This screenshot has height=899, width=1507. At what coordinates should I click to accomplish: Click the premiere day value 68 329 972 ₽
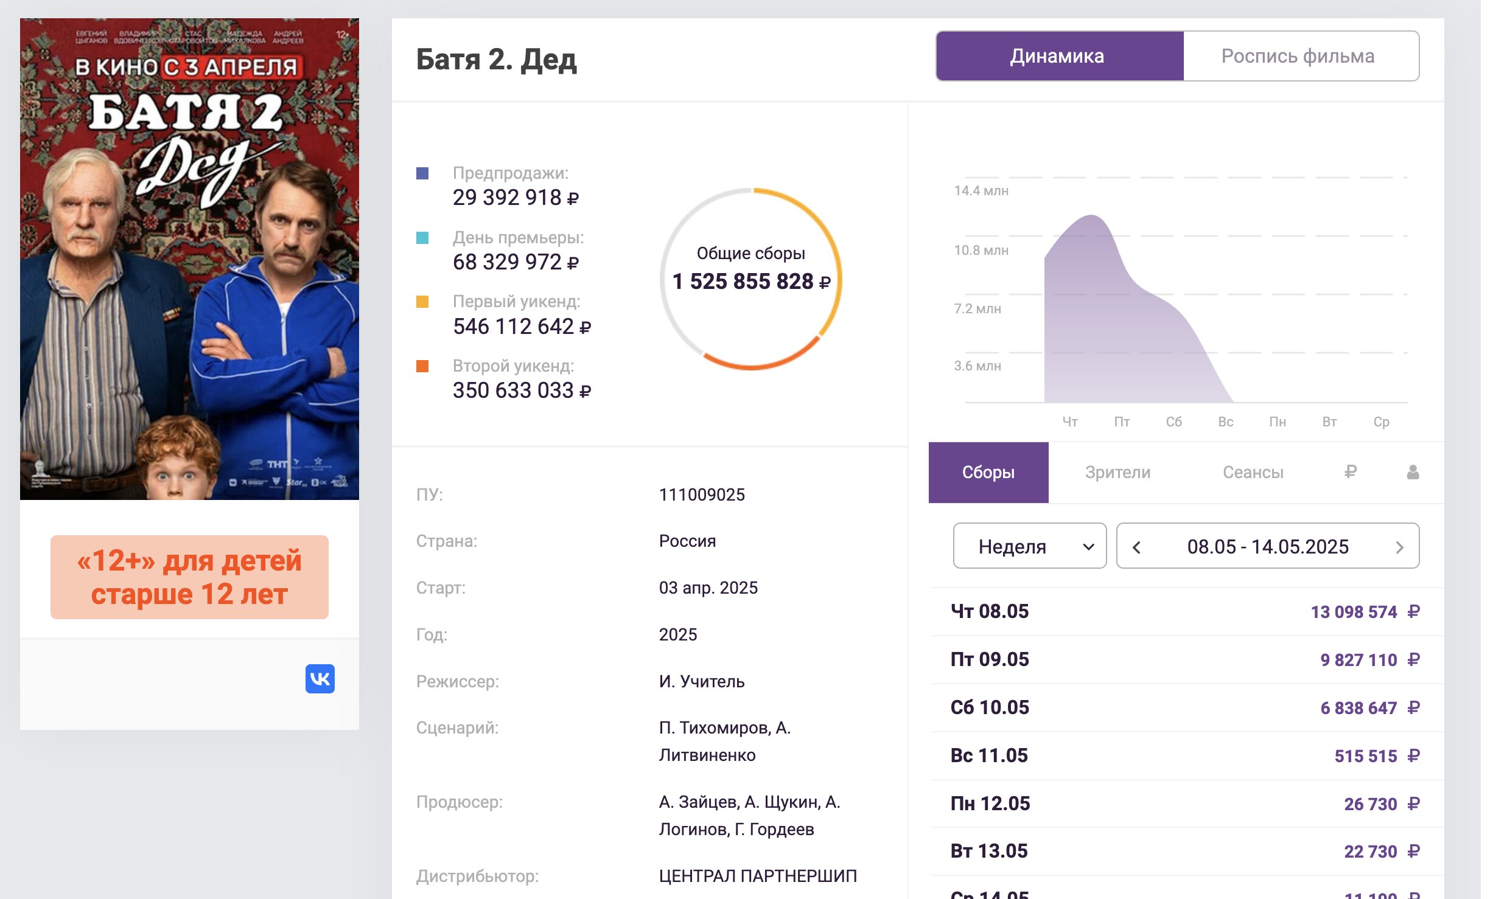(516, 262)
